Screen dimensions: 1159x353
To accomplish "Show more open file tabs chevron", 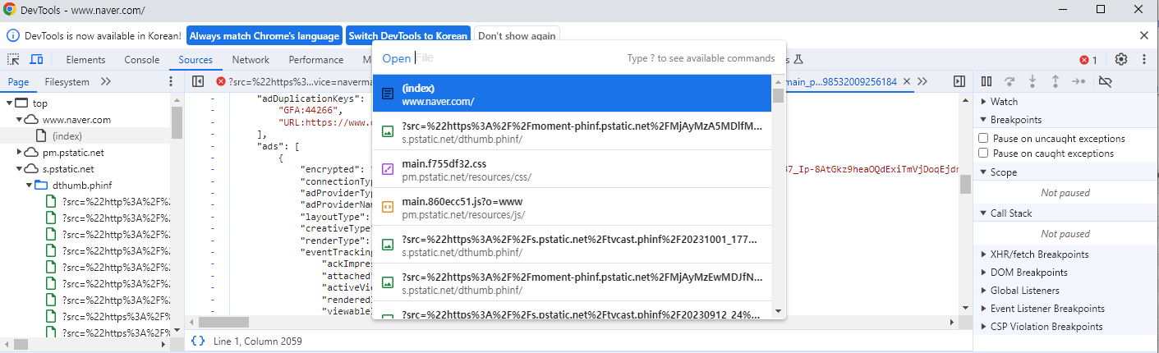I will pos(922,81).
